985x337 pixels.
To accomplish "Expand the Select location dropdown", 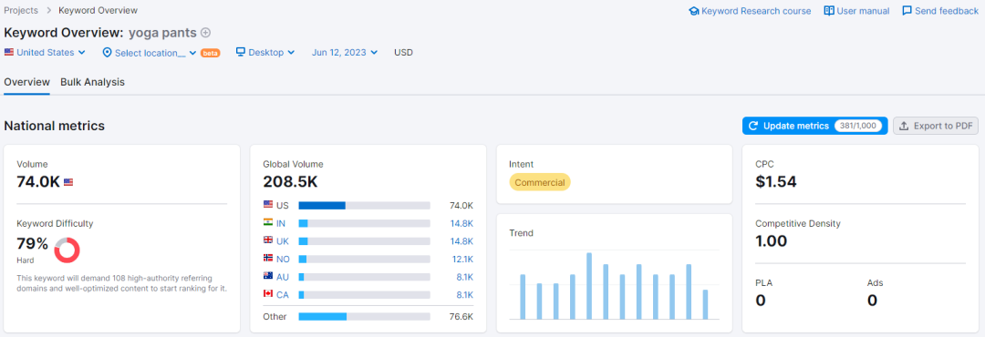I will (x=150, y=53).
